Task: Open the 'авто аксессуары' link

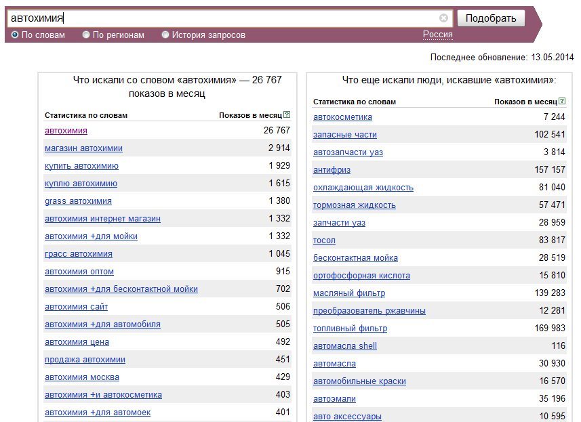Action: (347, 417)
